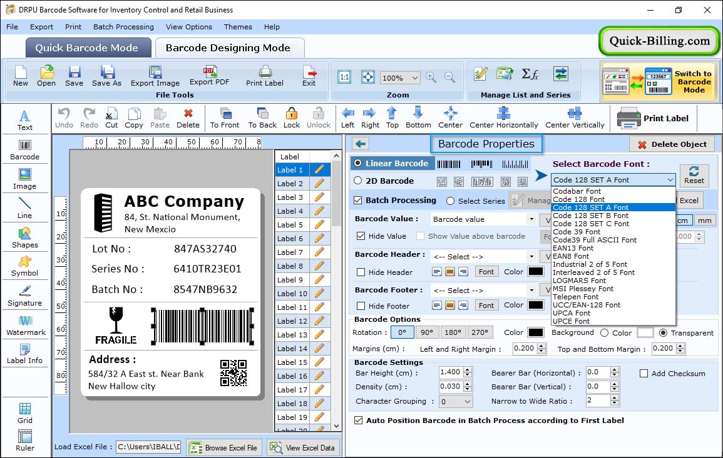
Task: Open the Barcode Footer select dropdown
Action: point(531,291)
